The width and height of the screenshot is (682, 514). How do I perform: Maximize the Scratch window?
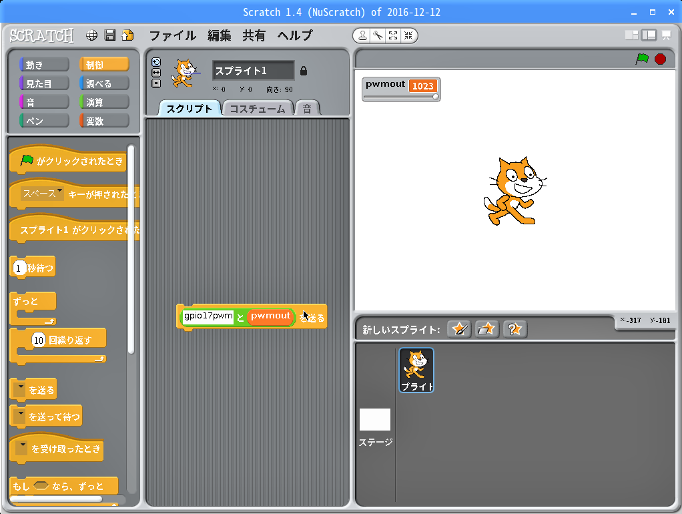point(653,12)
